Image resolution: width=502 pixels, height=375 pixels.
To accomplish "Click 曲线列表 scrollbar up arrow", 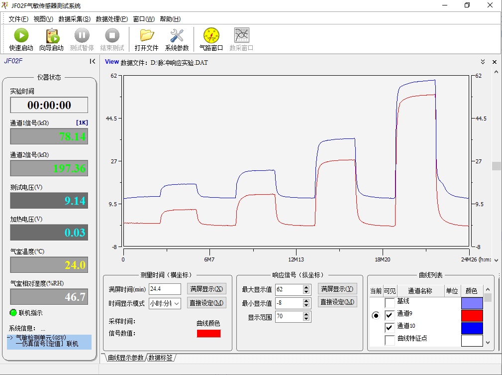I will pos(488,289).
